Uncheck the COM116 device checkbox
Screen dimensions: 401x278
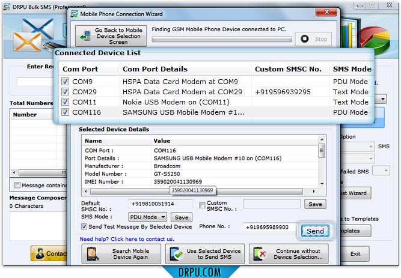tap(65, 112)
